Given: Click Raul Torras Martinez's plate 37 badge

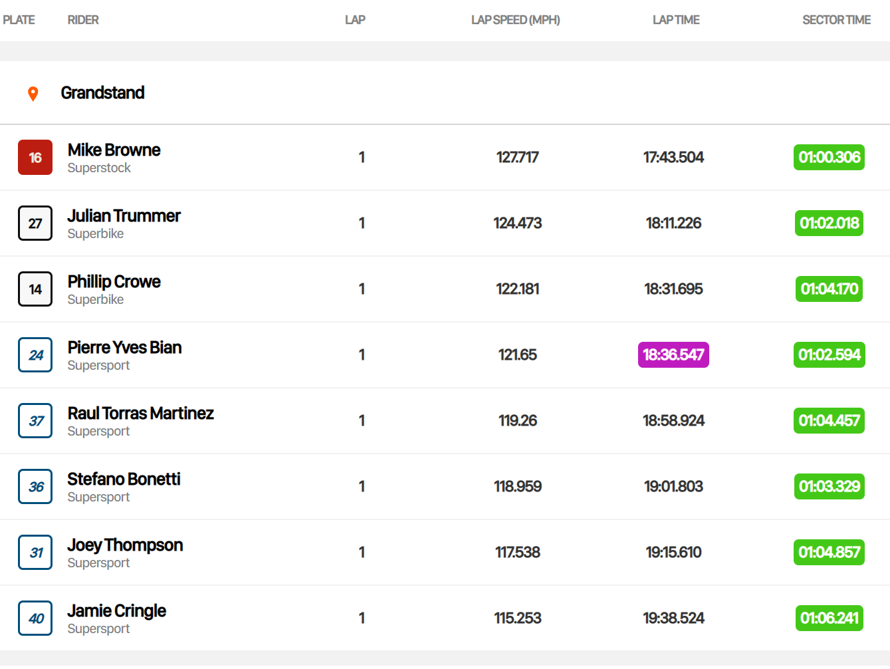Looking at the screenshot, I should (35, 421).
